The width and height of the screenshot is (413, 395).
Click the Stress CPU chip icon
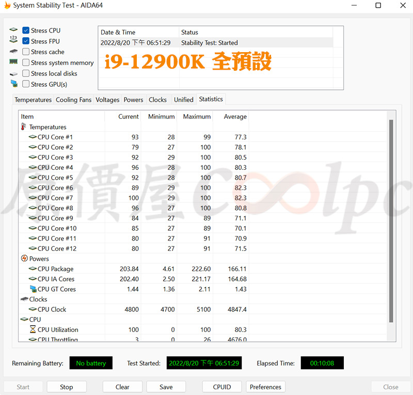pyautogui.click(x=13, y=29)
